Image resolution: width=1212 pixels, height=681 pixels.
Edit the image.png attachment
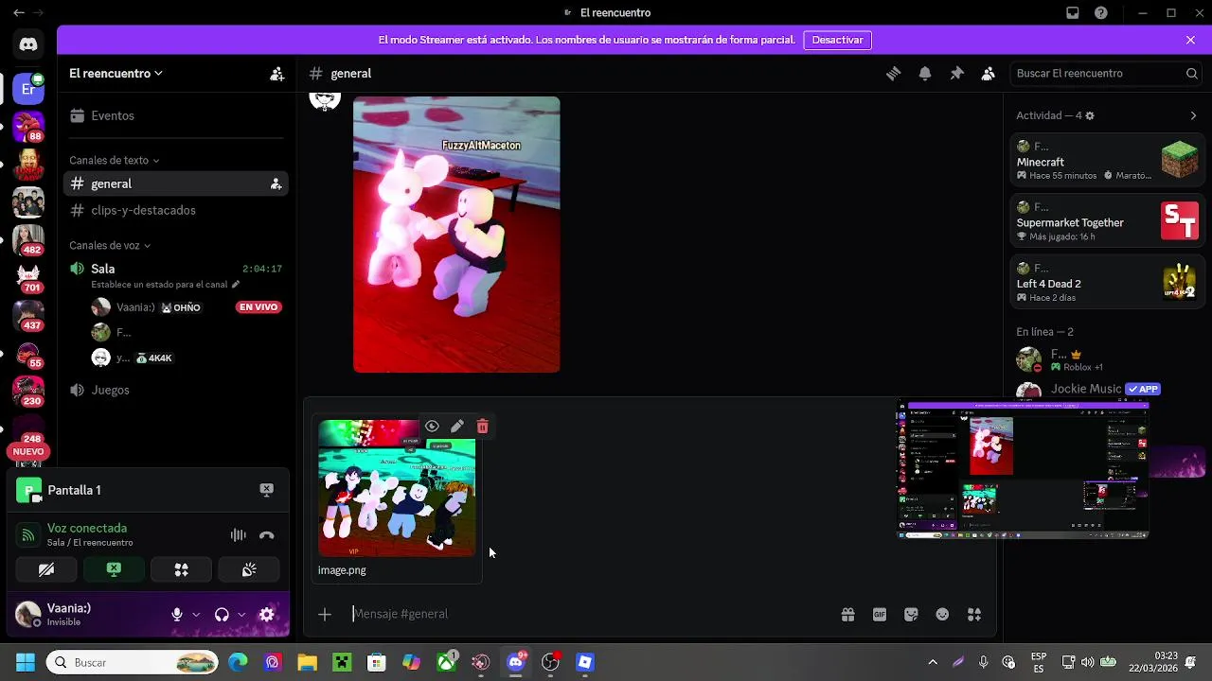click(457, 427)
